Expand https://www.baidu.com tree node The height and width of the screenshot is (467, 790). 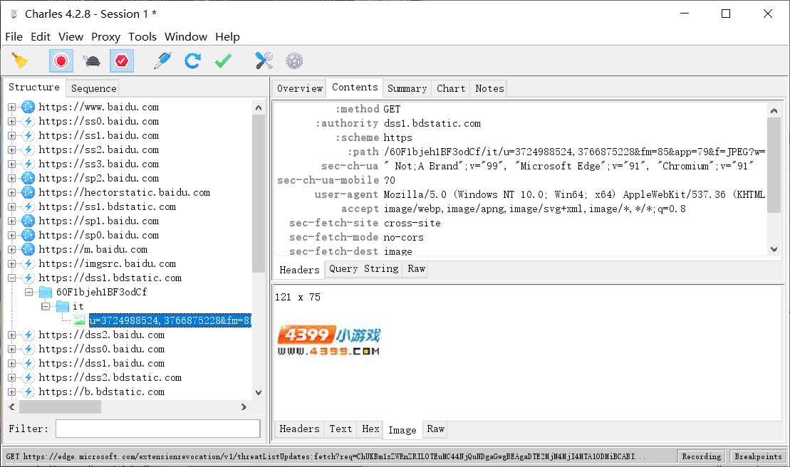(x=11, y=107)
